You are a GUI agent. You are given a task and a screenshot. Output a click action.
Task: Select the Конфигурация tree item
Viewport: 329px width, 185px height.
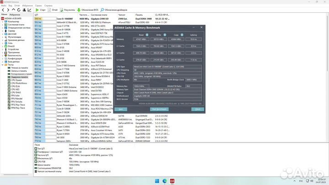click(15, 58)
